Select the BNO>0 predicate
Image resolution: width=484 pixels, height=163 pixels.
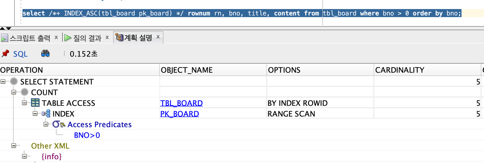[x=87, y=135]
